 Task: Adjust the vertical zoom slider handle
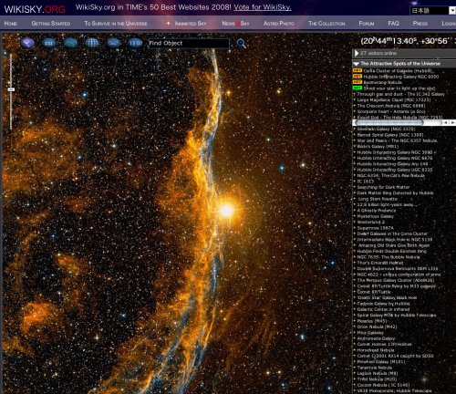pyautogui.click(x=11, y=89)
